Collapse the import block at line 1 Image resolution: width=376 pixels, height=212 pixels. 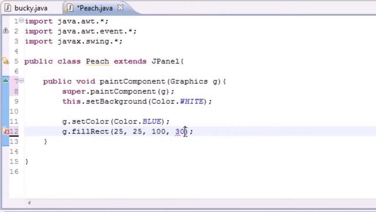pos(21,21)
